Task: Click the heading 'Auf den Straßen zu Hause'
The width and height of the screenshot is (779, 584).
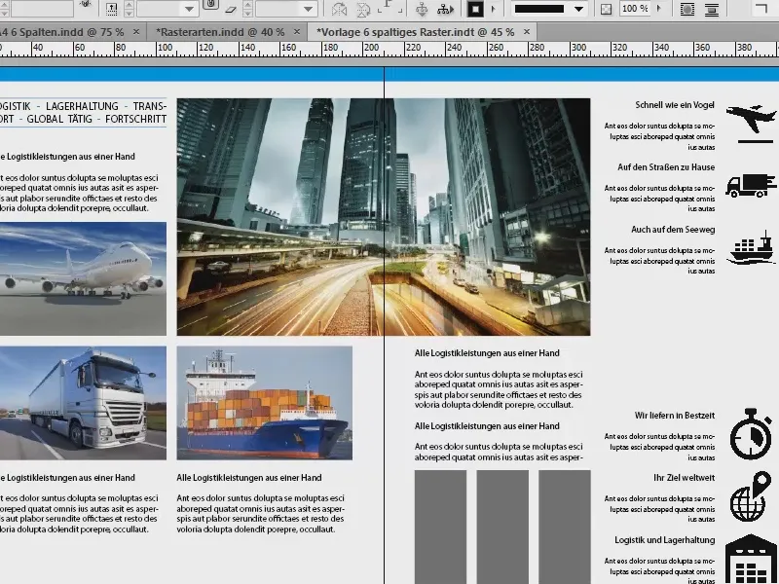Action: pos(666,167)
